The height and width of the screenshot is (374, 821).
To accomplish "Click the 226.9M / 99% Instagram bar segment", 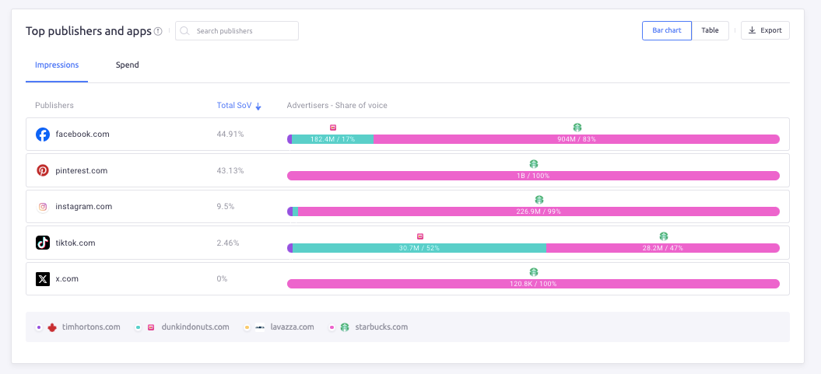I will pyautogui.click(x=539, y=211).
